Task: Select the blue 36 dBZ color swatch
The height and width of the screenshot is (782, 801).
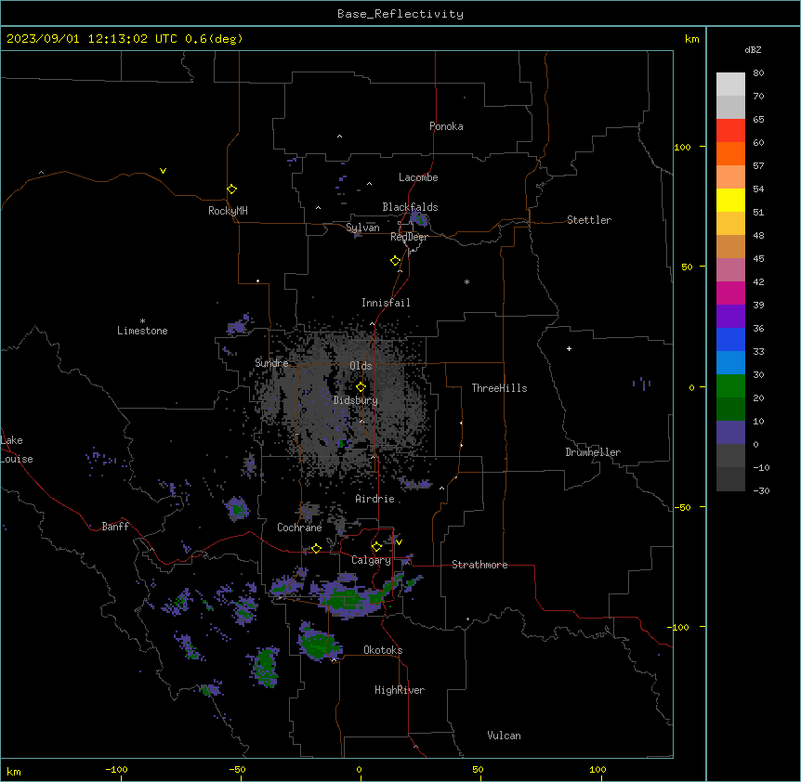Action: pyautogui.click(x=730, y=339)
